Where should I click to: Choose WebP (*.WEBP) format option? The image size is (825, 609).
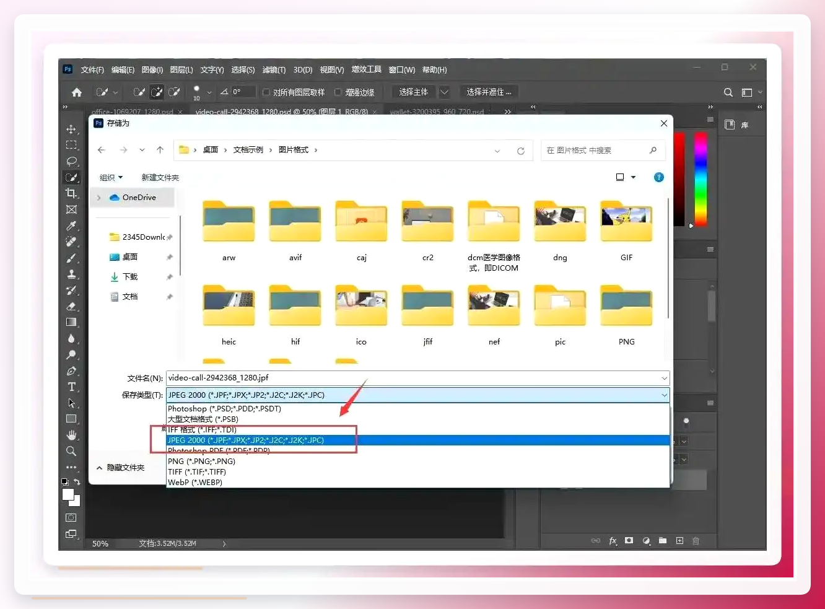point(418,483)
